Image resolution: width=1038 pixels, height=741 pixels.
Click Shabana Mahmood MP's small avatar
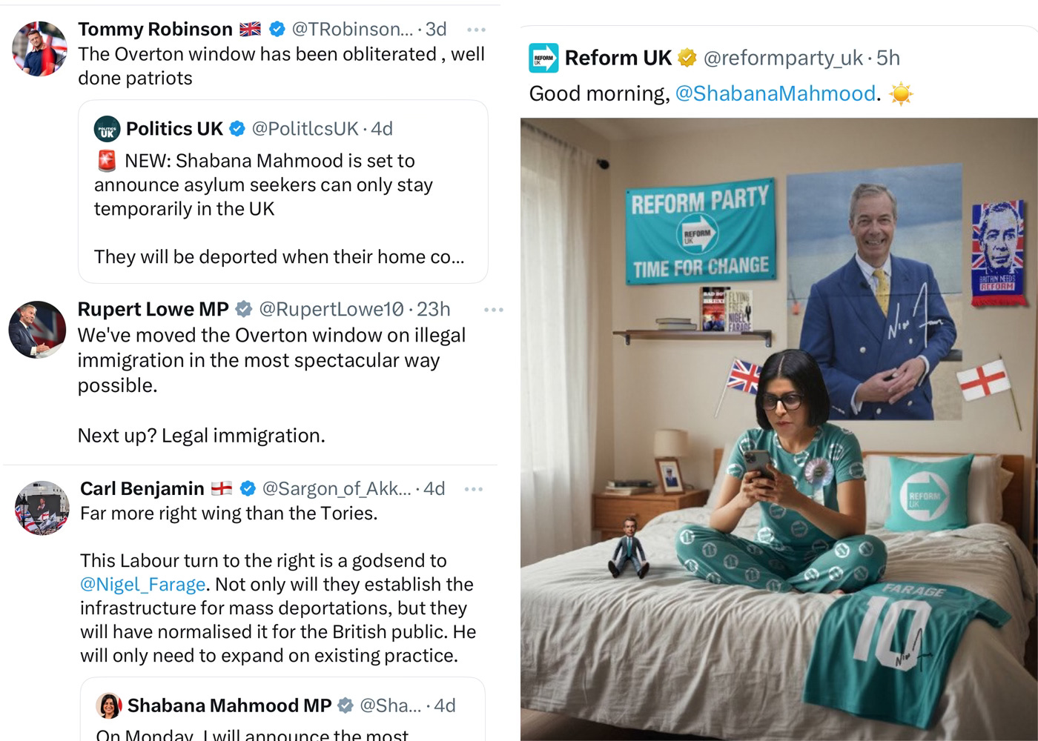point(109,705)
